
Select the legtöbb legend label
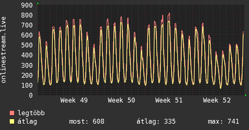tap(31, 113)
